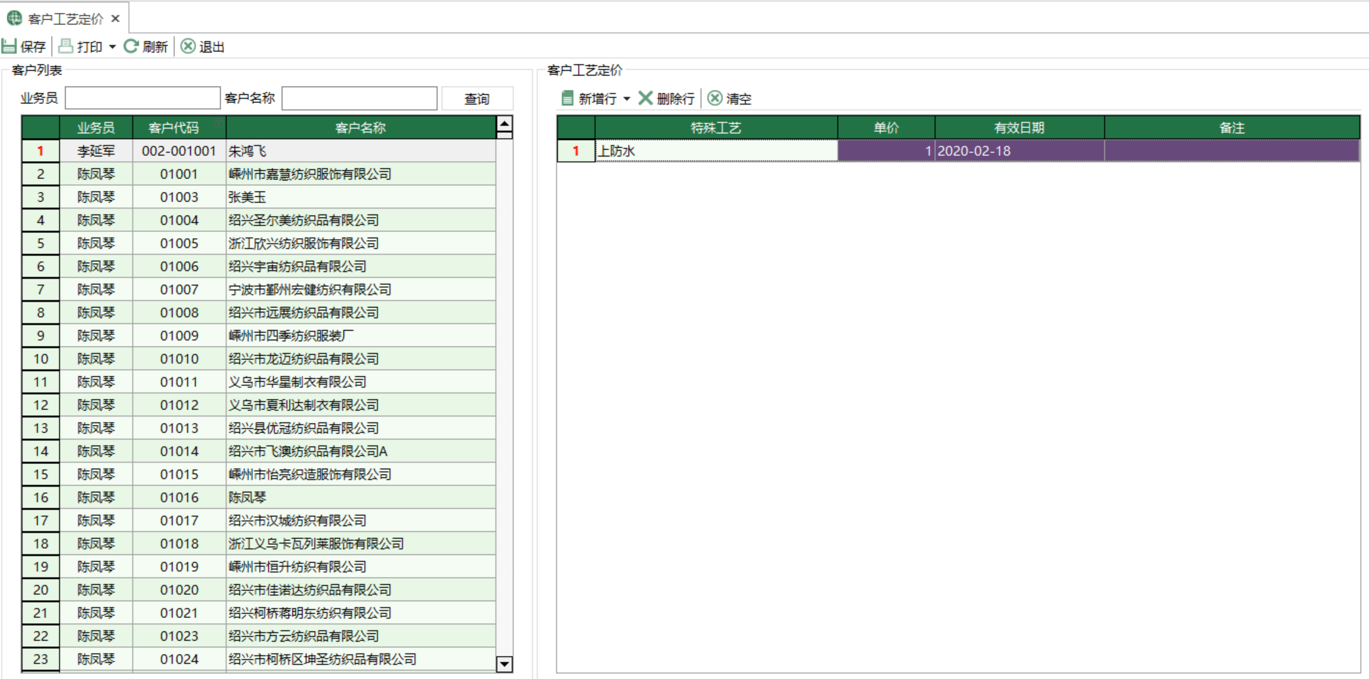Image resolution: width=1369 pixels, height=679 pixels.
Task: Click the date cell 2020-02-18
Action: (x=1020, y=151)
